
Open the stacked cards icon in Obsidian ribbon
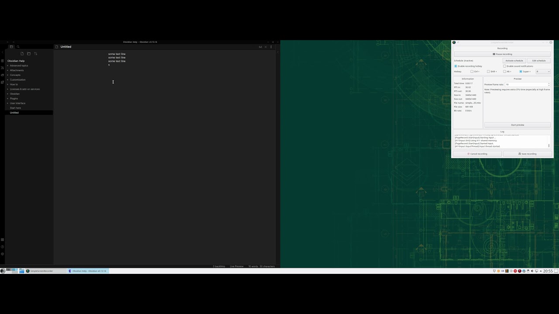(2, 75)
